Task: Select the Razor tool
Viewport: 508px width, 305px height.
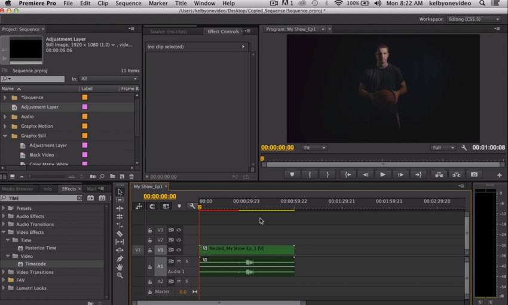Action: (120, 233)
